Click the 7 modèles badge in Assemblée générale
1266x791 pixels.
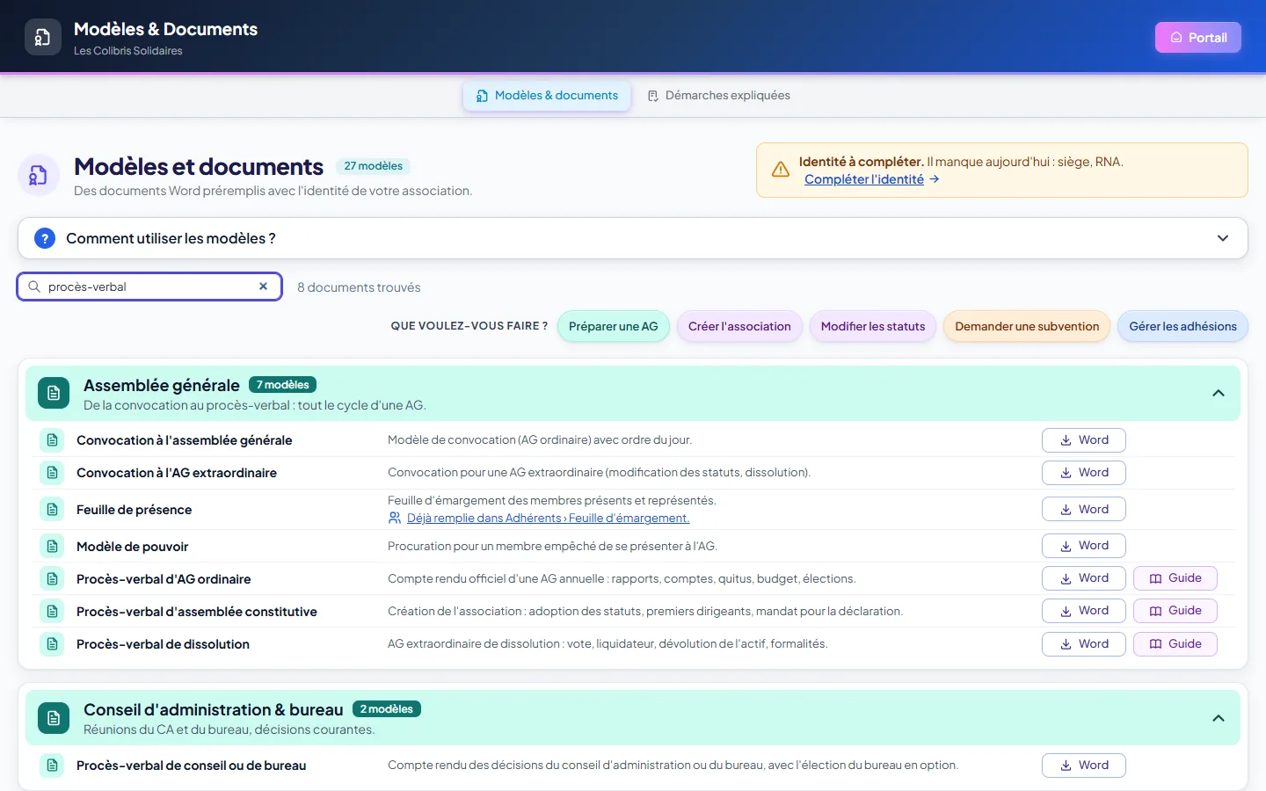282,385
